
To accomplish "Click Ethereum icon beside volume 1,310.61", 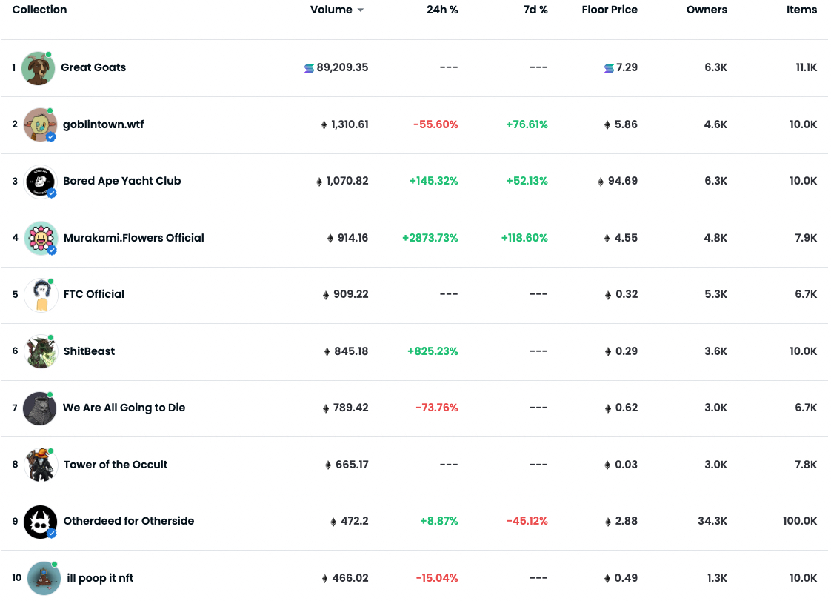I will pyautogui.click(x=324, y=125).
